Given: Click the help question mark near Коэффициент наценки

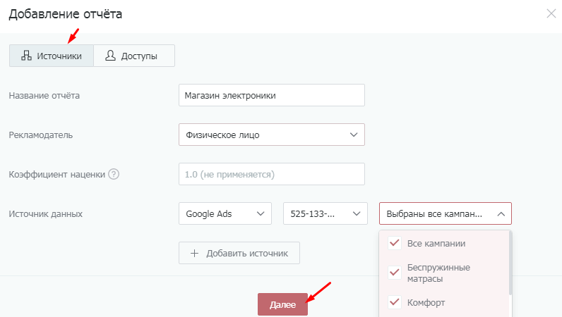Looking at the screenshot, I should 114,174.
